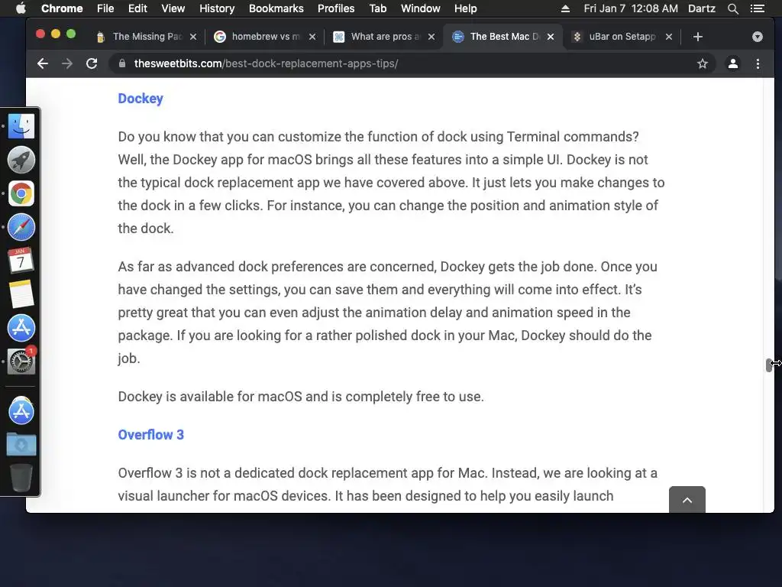This screenshot has height=587, width=782.
Task: Click the scroll-to-top arrow button
Action: pyautogui.click(x=687, y=499)
